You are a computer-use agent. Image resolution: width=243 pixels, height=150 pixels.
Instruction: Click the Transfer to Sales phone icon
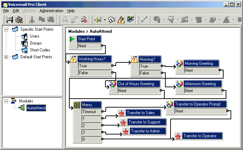[x=121, y=113]
